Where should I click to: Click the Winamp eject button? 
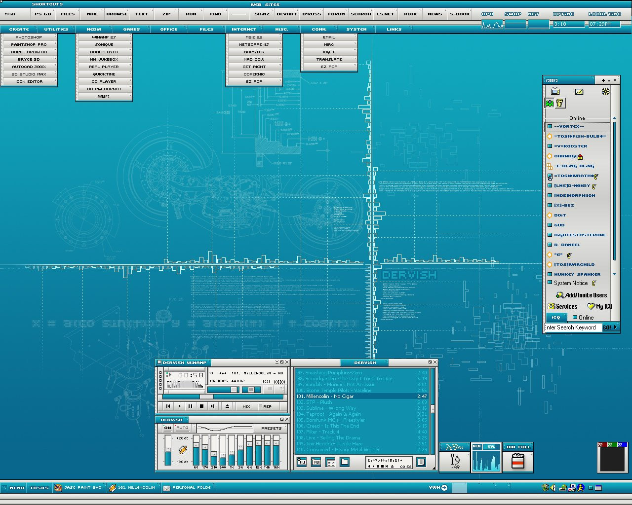pyautogui.click(x=227, y=406)
